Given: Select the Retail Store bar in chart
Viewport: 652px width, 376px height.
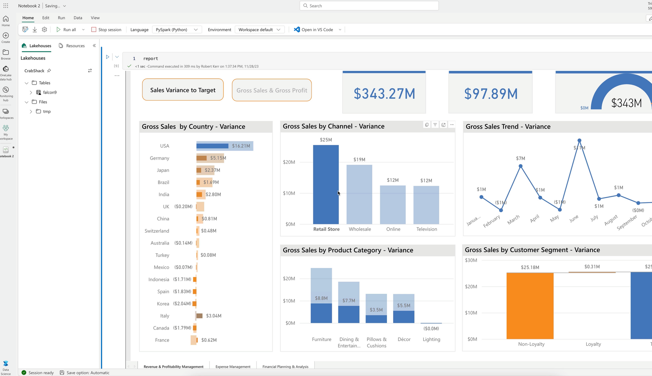Looking at the screenshot, I should (326, 184).
